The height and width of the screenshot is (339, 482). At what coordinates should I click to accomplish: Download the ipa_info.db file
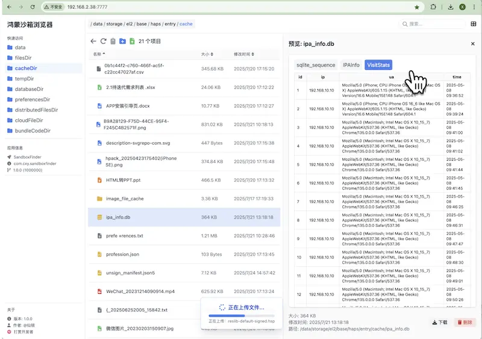click(440, 322)
